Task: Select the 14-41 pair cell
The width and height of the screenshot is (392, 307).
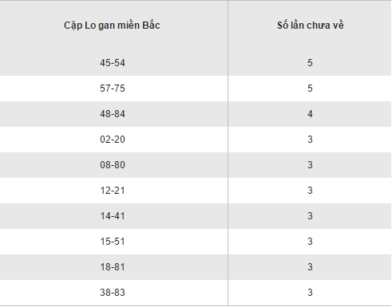Action: click(x=113, y=216)
